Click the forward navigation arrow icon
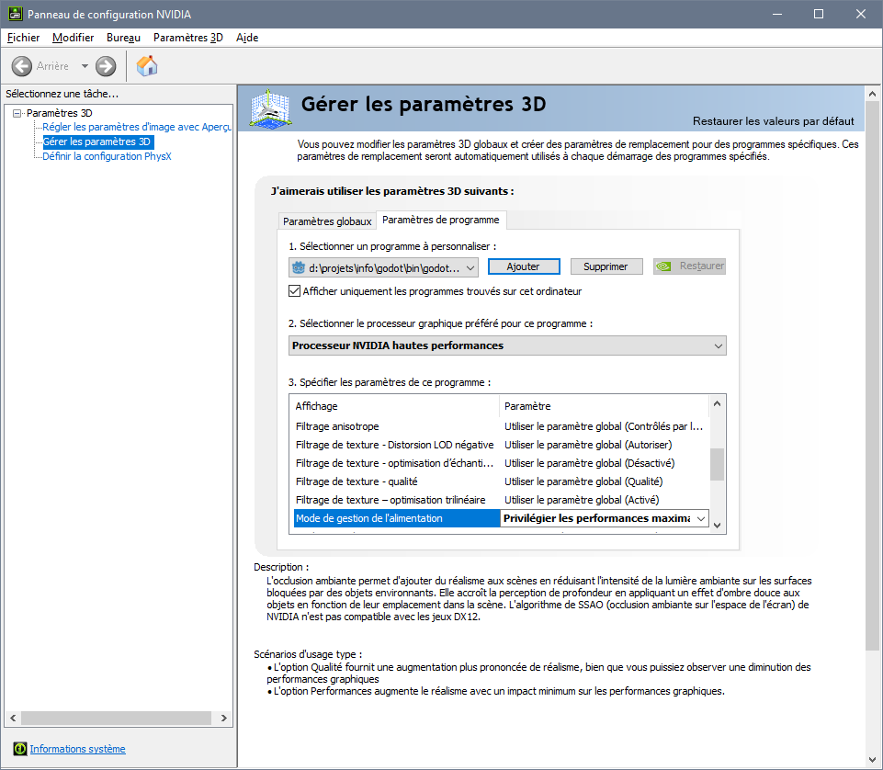Screen dimensions: 883x770 pos(106,66)
